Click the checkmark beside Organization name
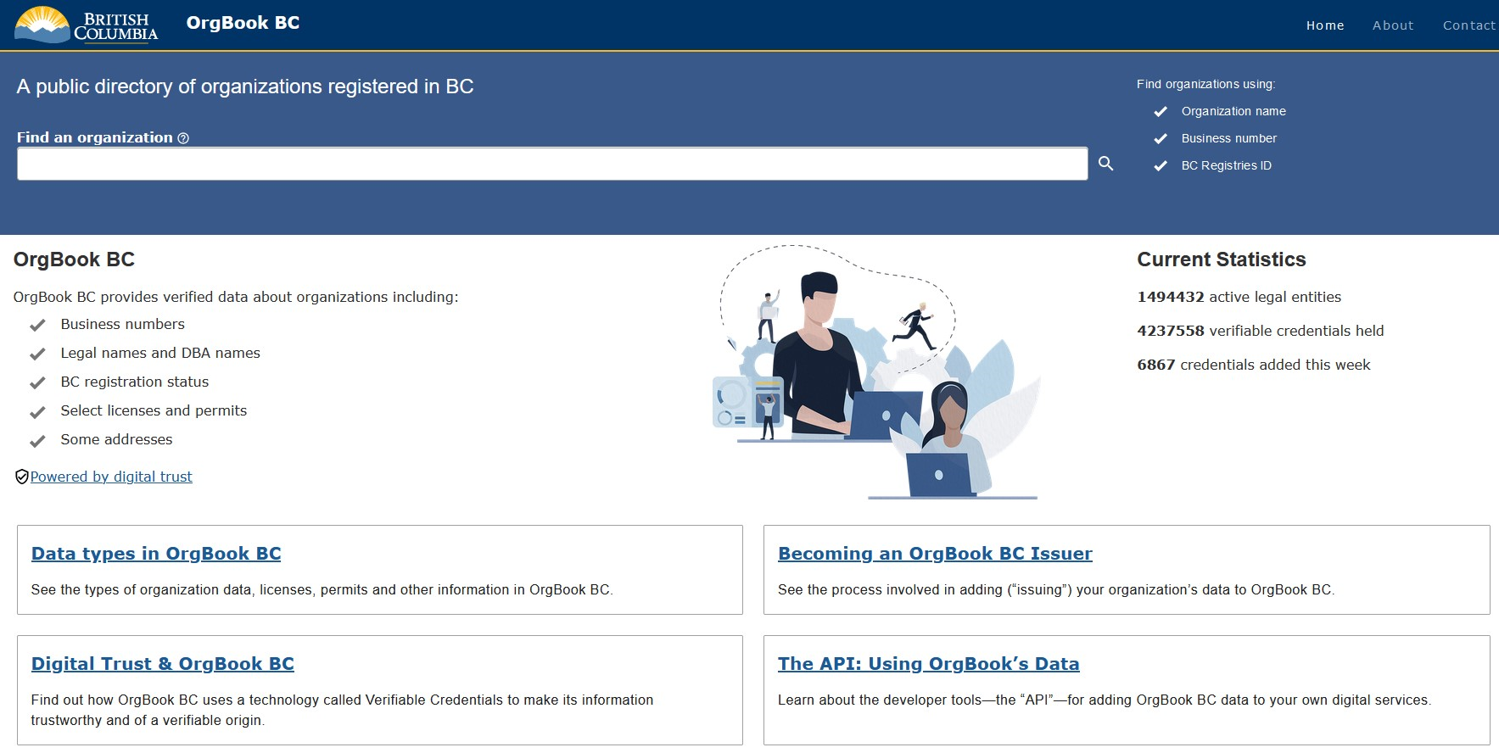 [1161, 112]
